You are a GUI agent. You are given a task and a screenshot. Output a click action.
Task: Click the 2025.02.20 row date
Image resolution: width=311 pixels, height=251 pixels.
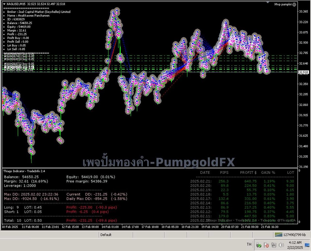[x=201, y=186]
